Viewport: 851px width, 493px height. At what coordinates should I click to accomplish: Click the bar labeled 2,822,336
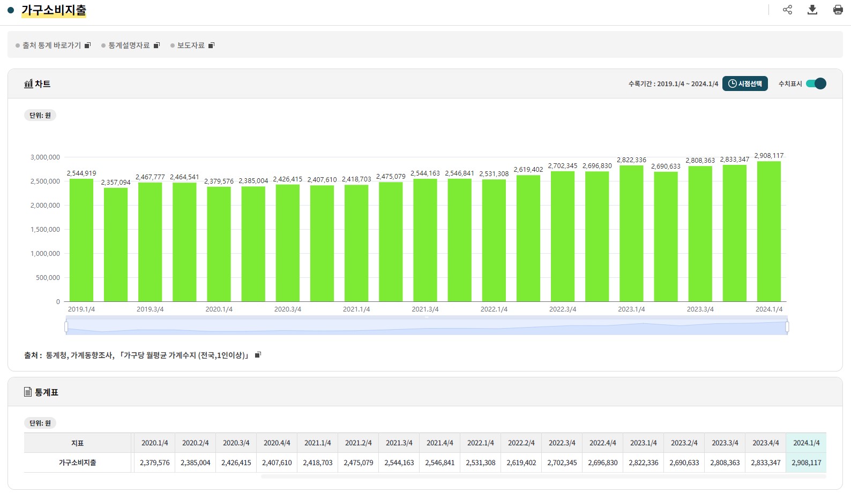[x=631, y=233]
